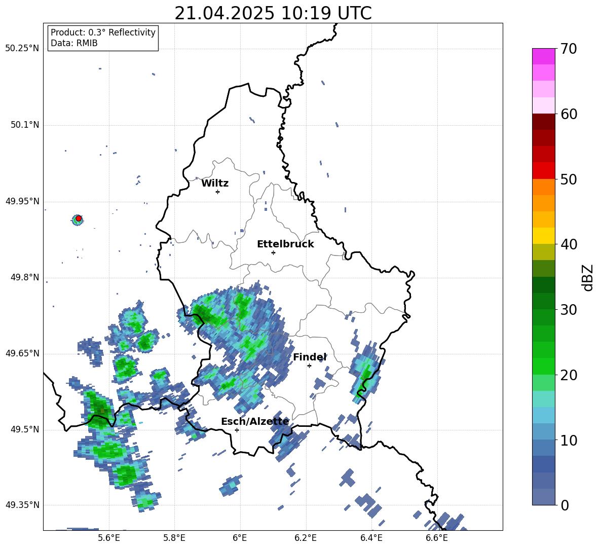Click the Ettelbruck station cross marker
The image size is (600, 548).
click(273, 252)
